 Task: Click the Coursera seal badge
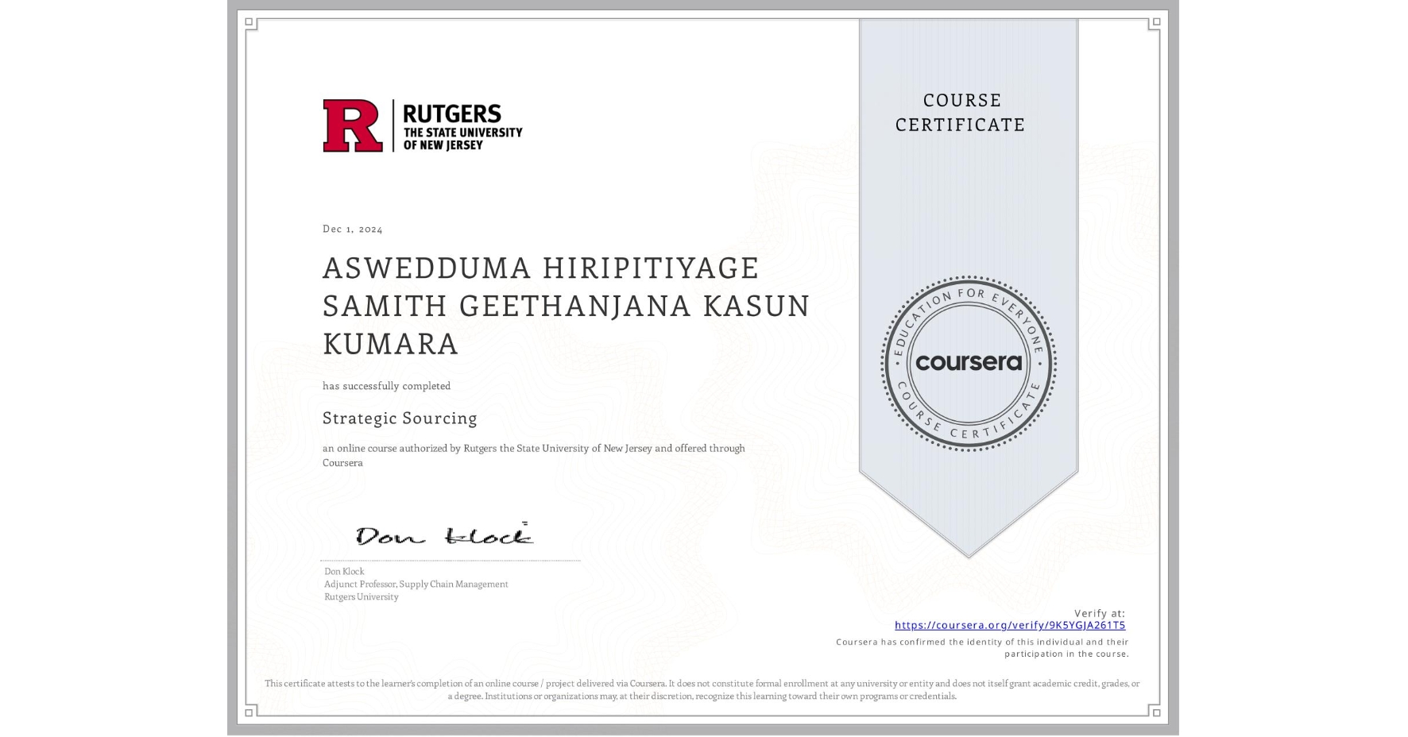[x=968, y=364]
